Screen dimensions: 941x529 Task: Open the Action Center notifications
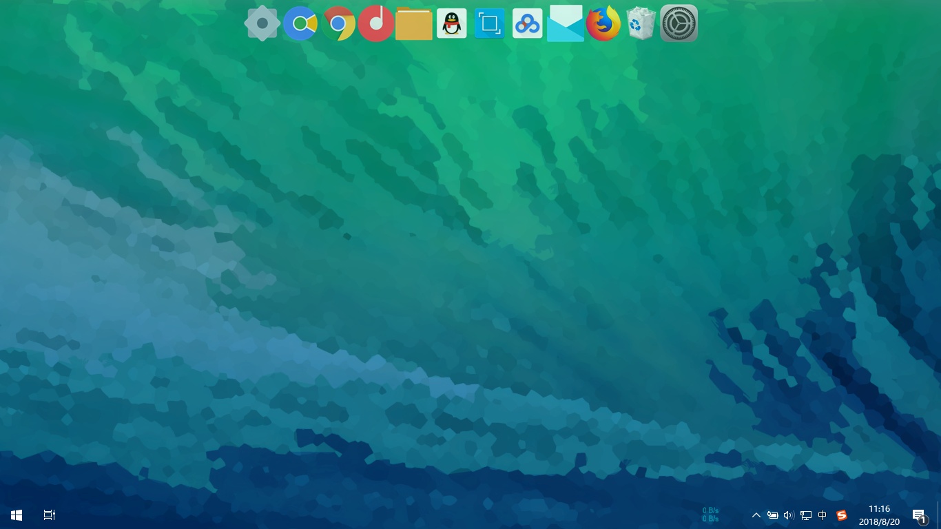[919, 515]
